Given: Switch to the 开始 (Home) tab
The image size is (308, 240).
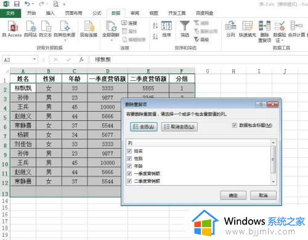Looking at the screenshot, I should point(31,13).
